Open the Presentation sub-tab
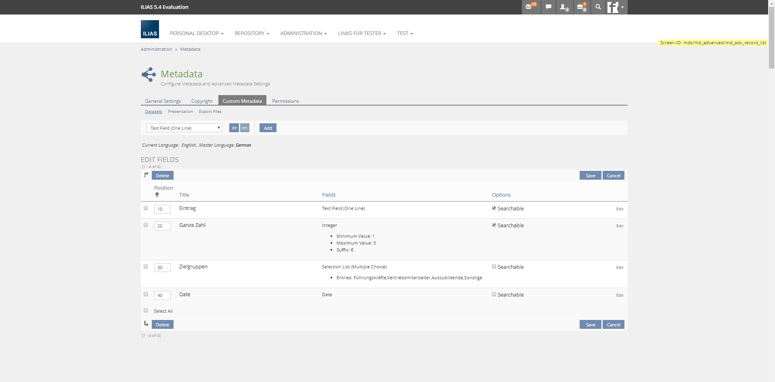This screenshot has height=382, width=775. (180, 112)
